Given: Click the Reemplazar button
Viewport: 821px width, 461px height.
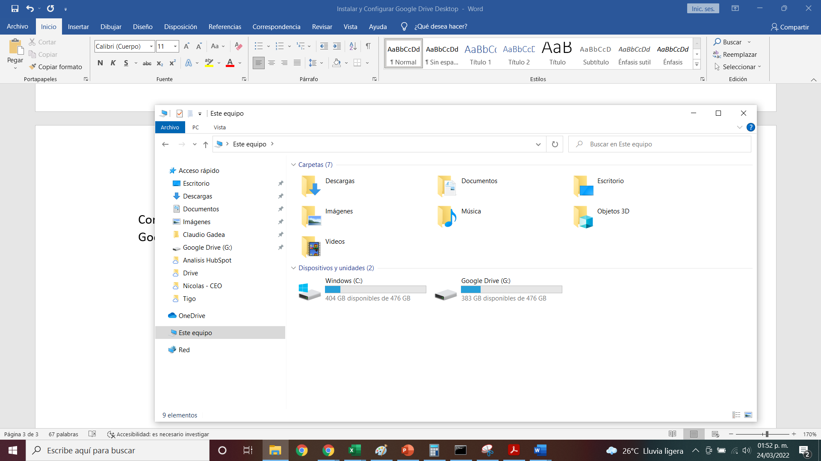Looking at the screenshot, I should click(x=735, y=54).
